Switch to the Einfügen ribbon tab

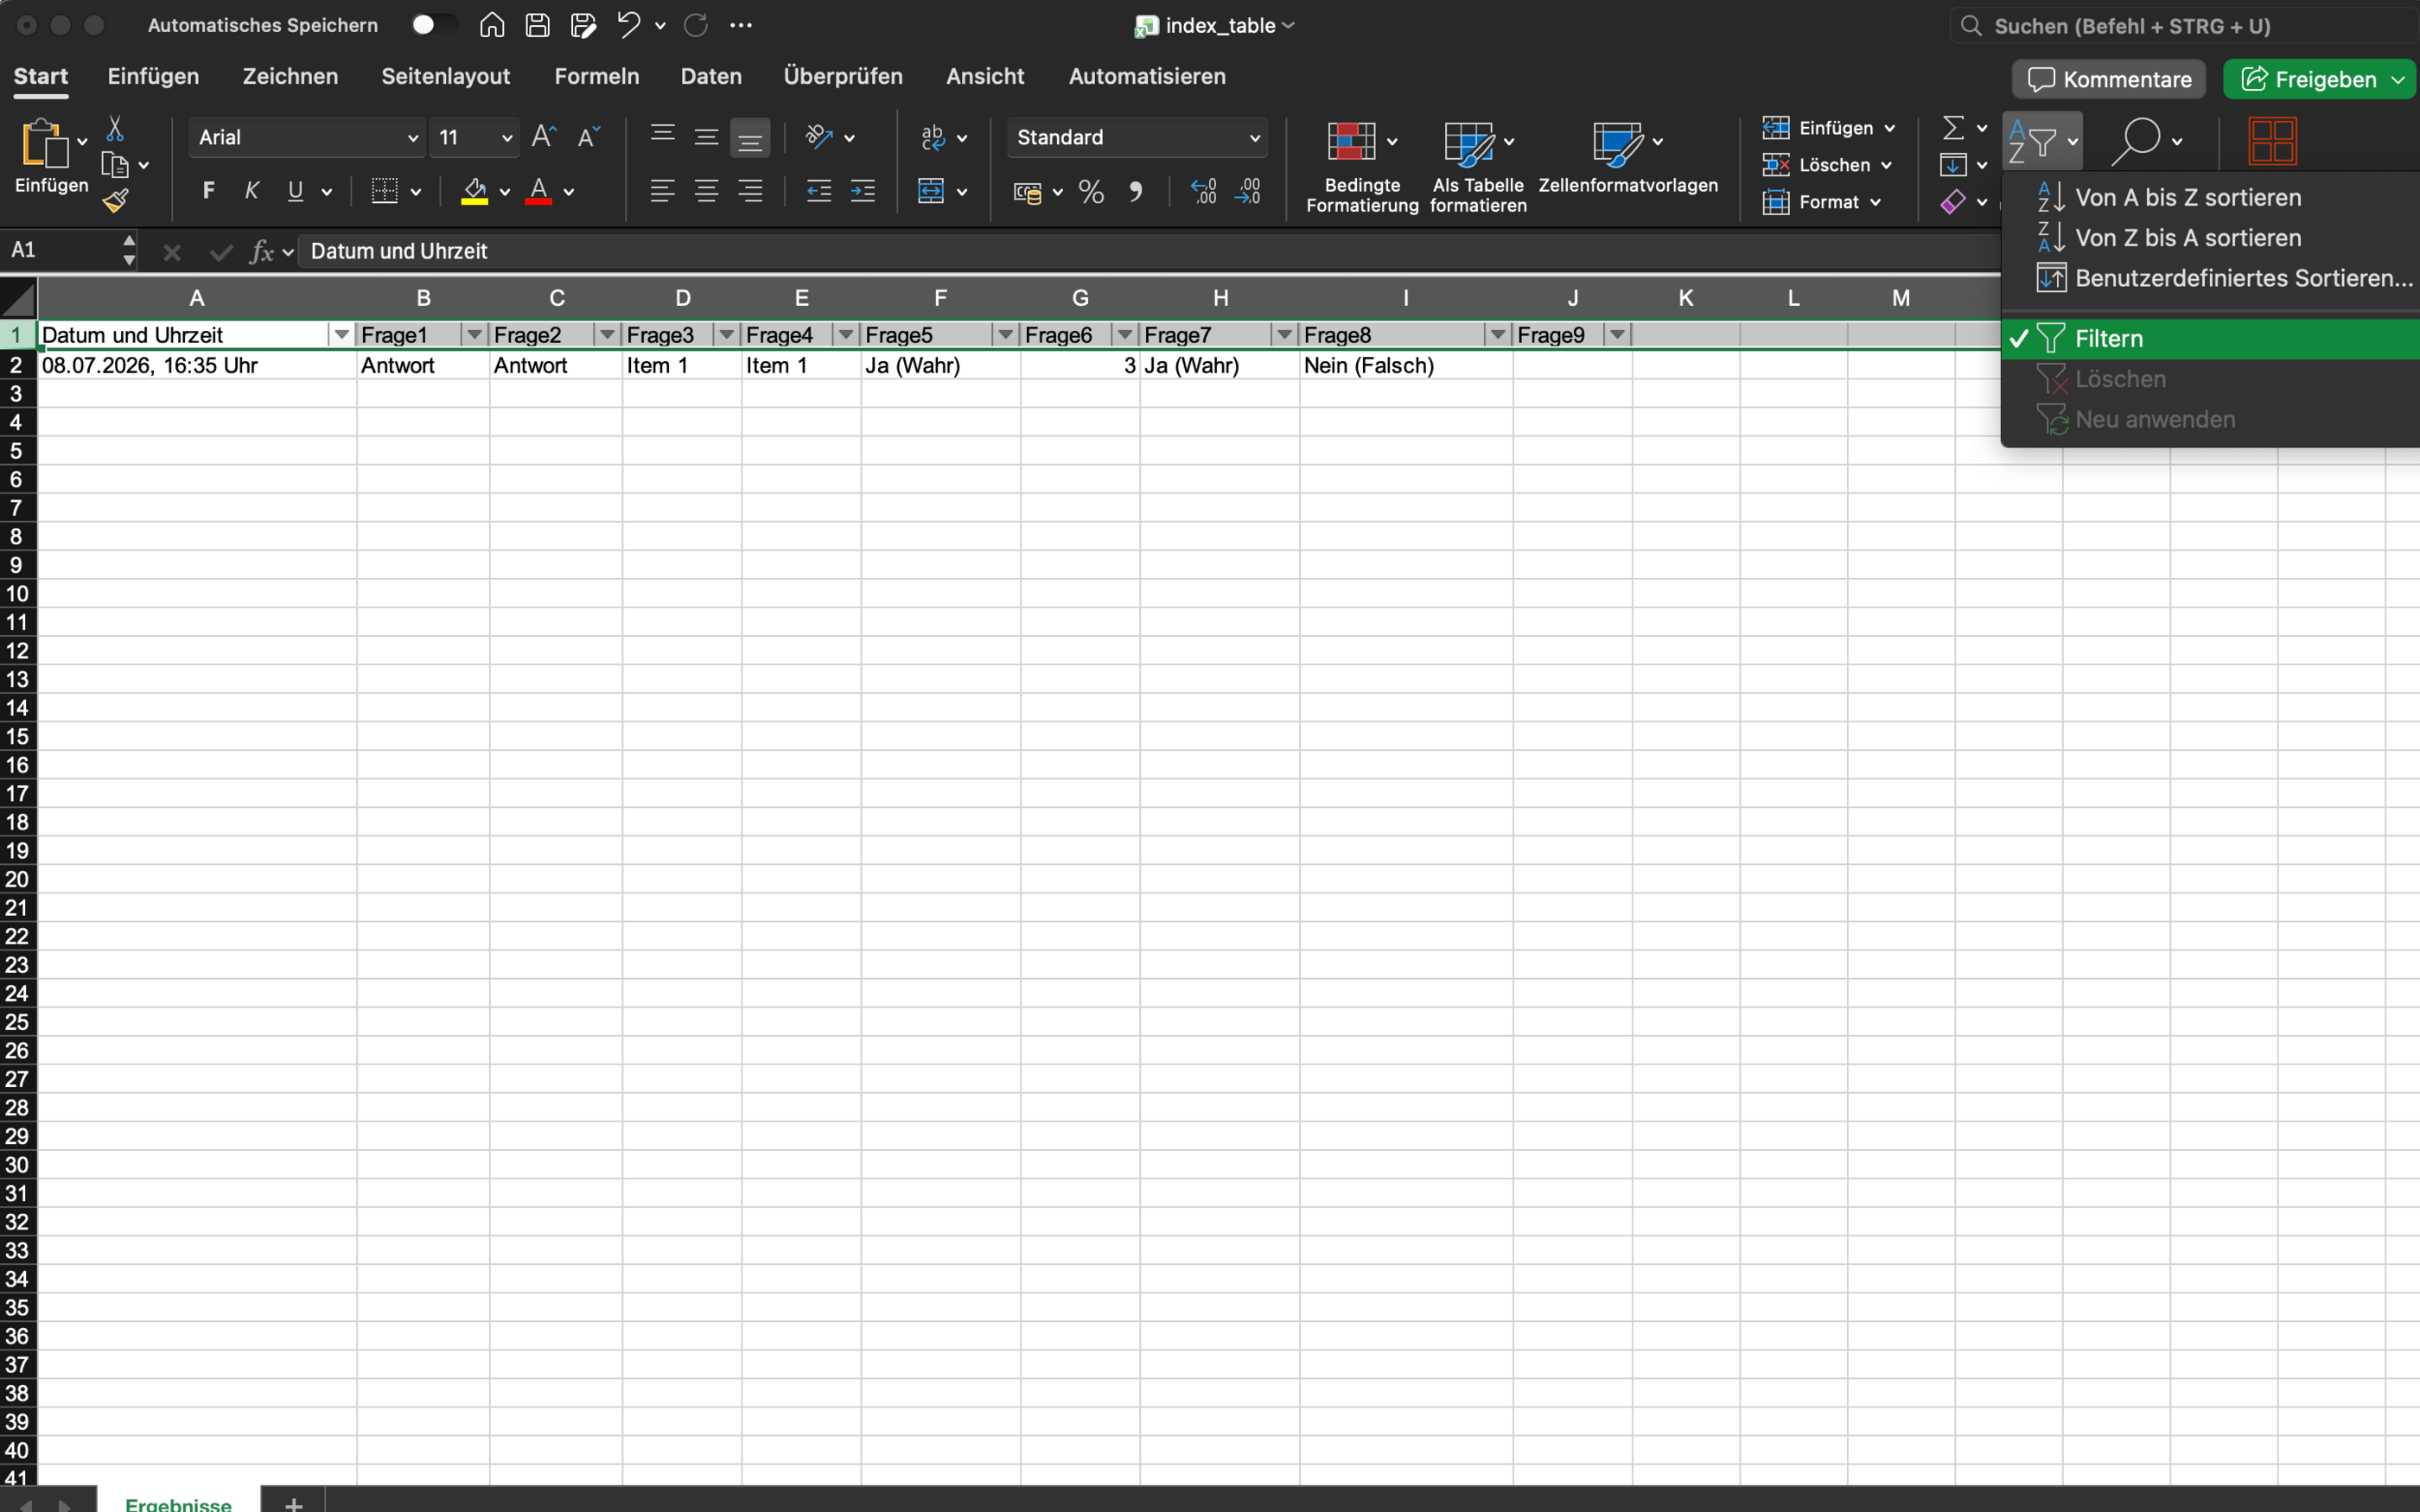point(153,77)
